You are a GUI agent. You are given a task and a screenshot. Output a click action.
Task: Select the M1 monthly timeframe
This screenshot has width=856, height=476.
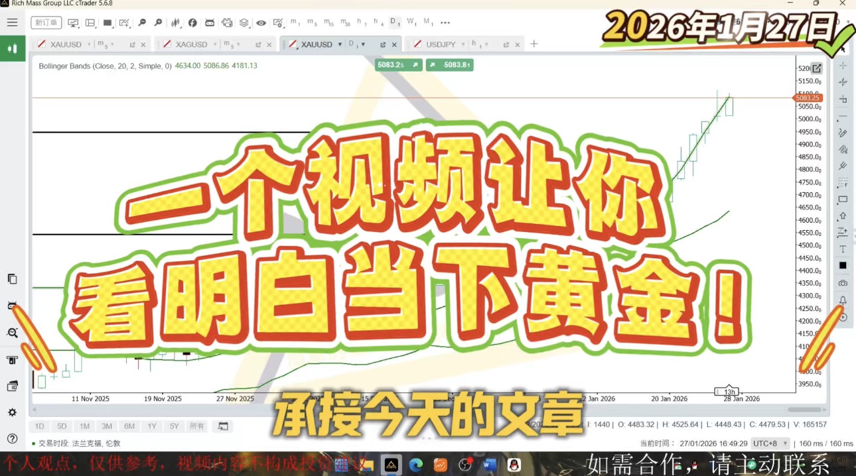(x=428, y=23)
